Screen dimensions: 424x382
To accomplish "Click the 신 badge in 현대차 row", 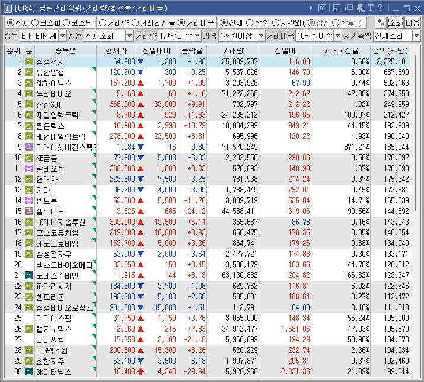I will tap(29, 179).
